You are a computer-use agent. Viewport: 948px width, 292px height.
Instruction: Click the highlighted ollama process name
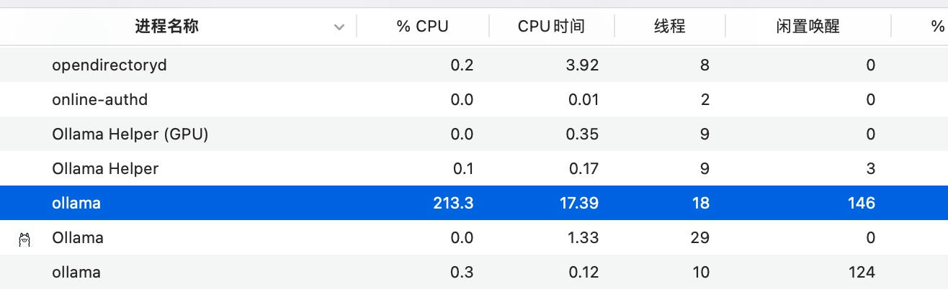(76, 204)
